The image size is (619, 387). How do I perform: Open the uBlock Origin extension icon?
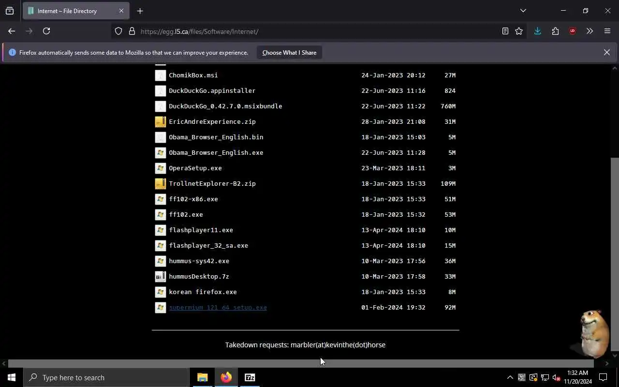coord(573,31)
